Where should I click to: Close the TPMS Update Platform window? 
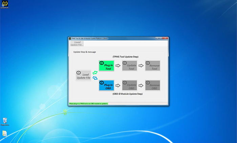(166, 39)
